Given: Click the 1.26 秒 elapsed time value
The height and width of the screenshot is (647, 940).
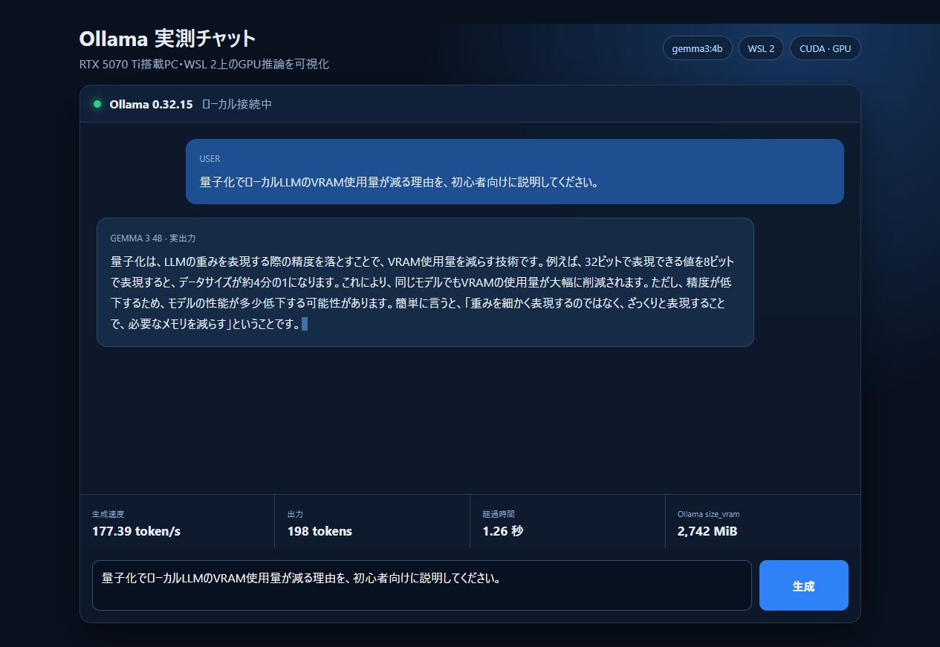Looking at the screenshot, I should pos(503,531).
